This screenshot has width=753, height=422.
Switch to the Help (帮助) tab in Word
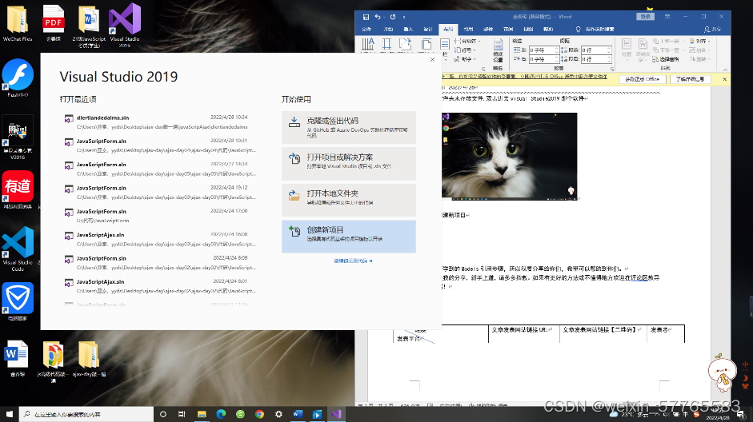pos(548,30)
